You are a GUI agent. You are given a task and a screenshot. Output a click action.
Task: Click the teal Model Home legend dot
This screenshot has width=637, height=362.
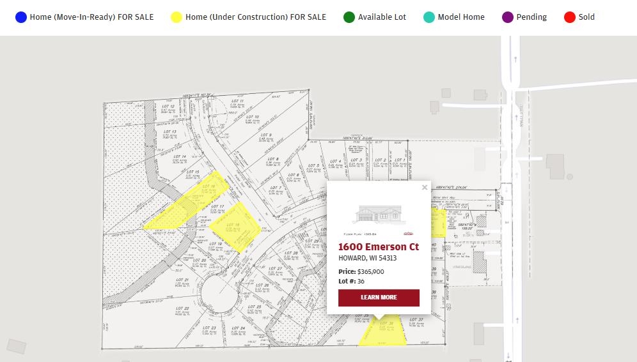[429, 17]
